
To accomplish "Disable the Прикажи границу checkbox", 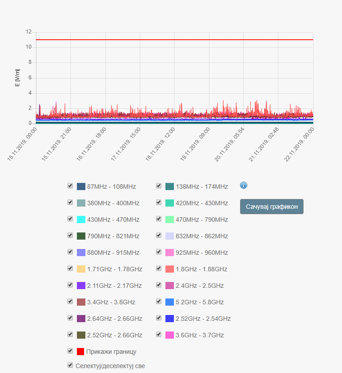I will pos(70,351).
